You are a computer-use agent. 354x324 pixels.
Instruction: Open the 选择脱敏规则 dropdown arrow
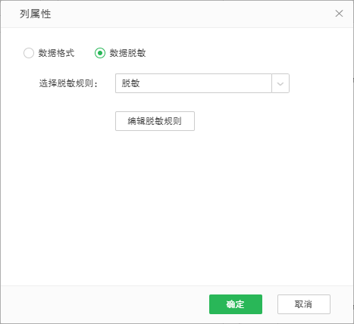[x=280, y=83]
